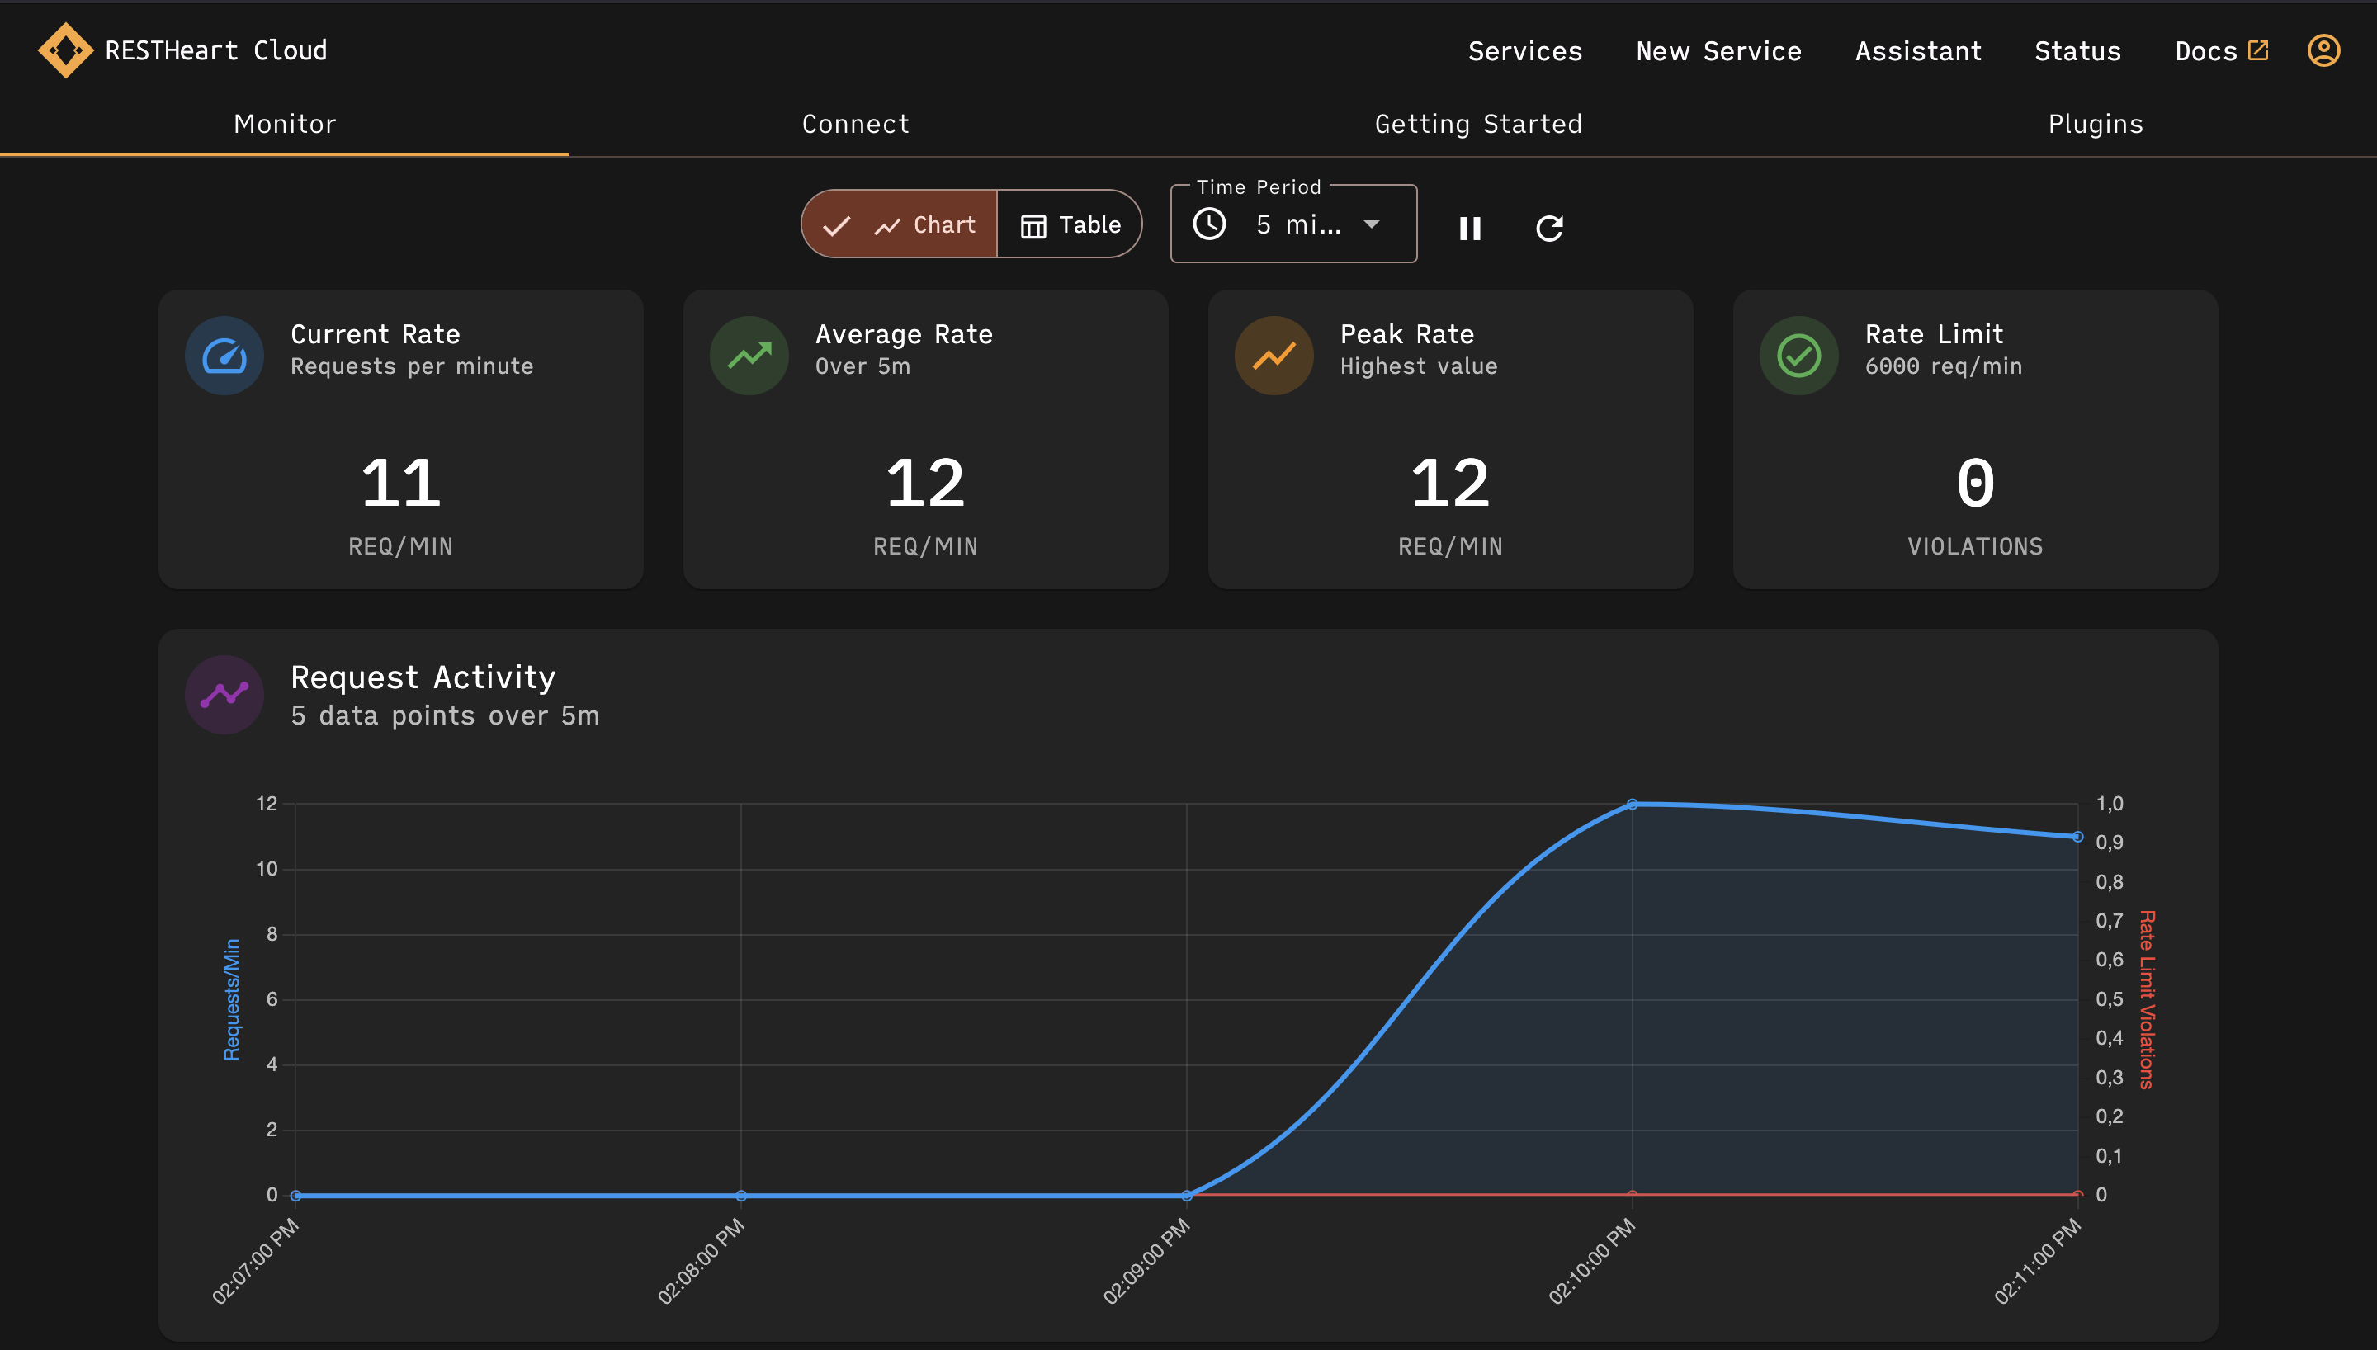This screenshot has height=1350, width=2377.
Task: Open the Assistant page
Action: (1918, 51)
